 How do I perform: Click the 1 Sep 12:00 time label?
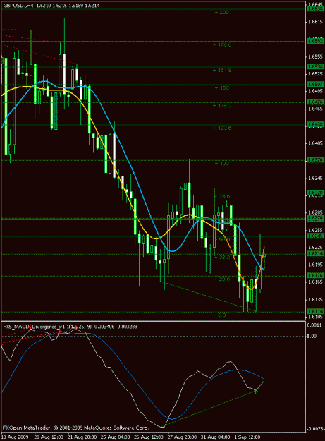point(247,437)
